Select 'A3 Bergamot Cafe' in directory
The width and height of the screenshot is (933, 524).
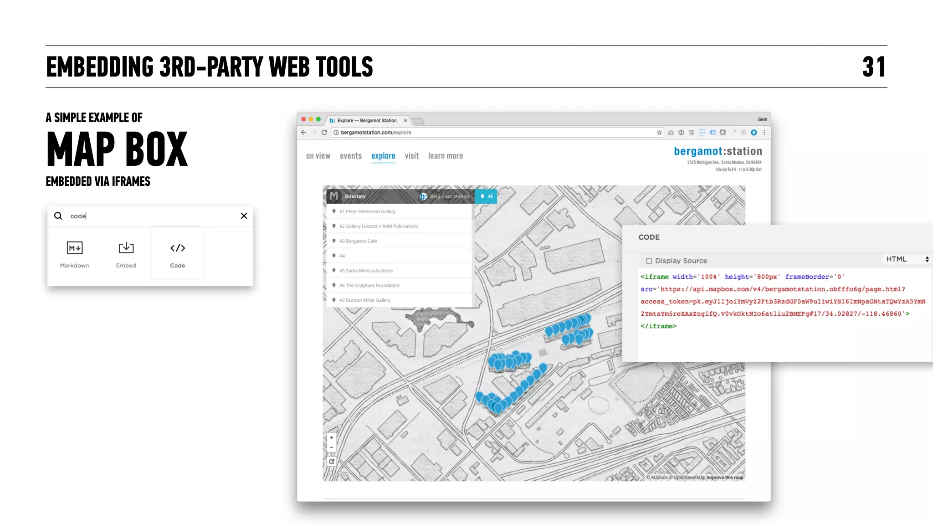tap(399, 241)
